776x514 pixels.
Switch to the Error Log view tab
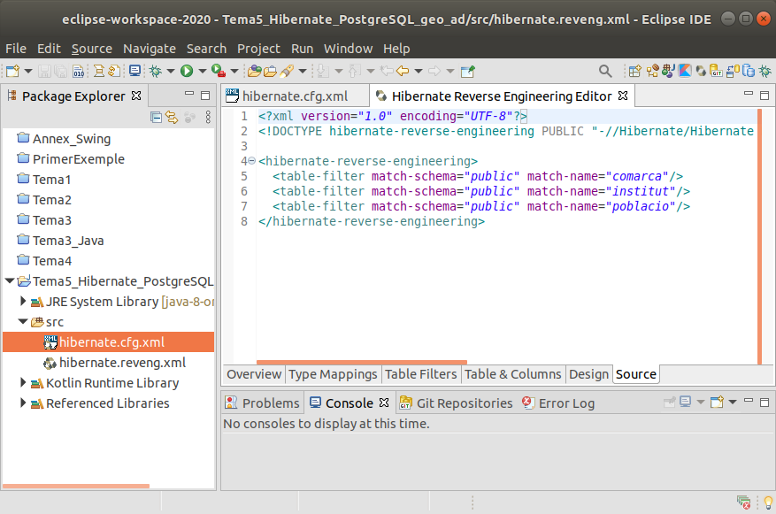(558, 403)
